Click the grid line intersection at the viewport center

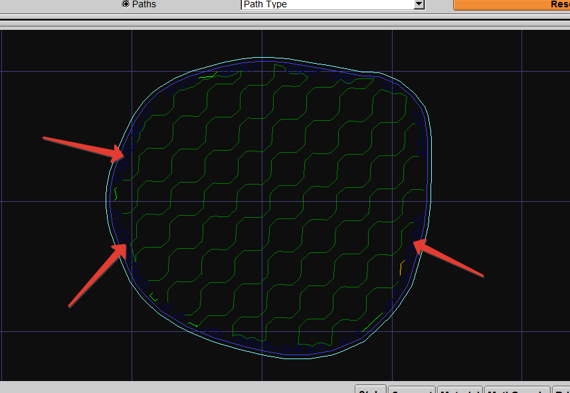[262, 201]
